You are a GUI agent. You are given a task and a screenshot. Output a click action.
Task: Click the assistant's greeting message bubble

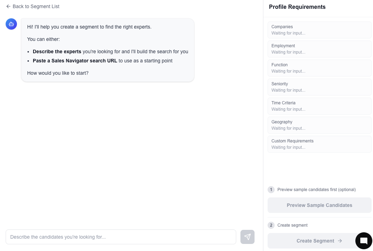point(108,50)
